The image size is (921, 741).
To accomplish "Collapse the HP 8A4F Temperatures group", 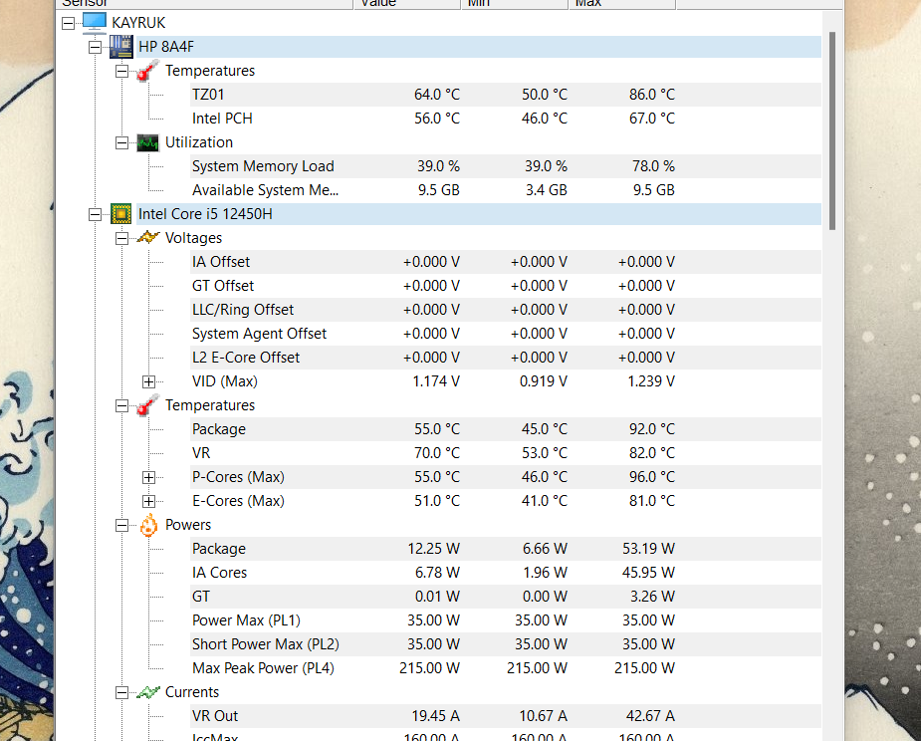I will coord(121,71).
